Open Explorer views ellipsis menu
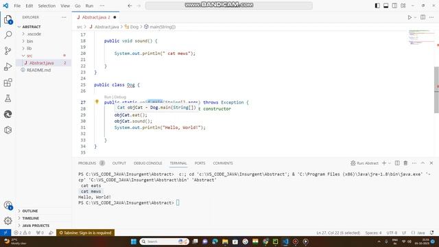The height and width of the screenshot is (247, 439). 64,17
